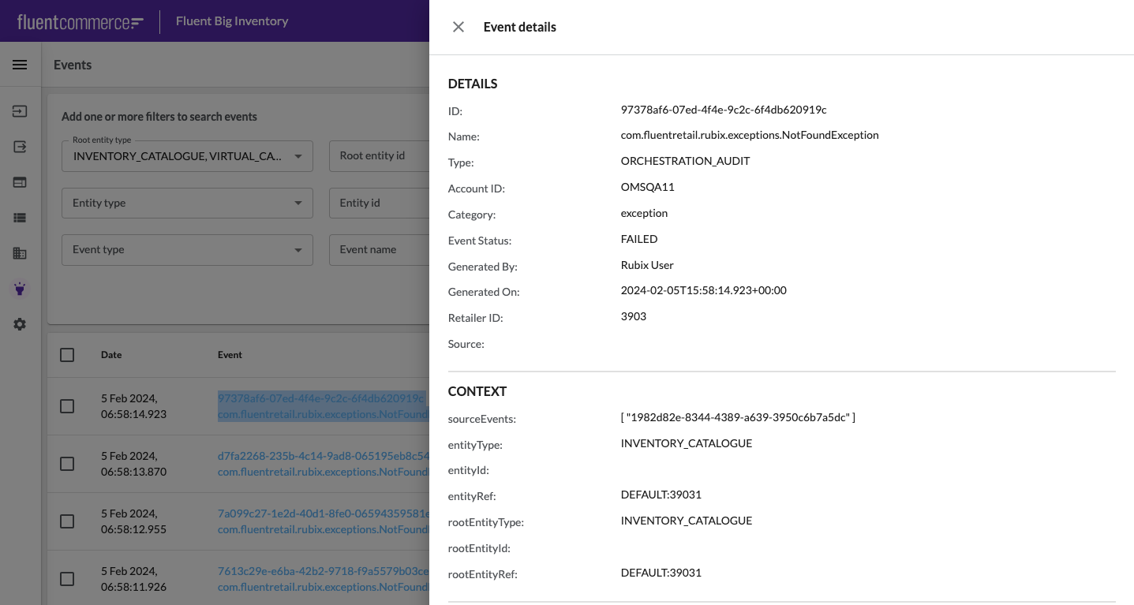Open the building locations sidebar icon
The height and width of the screenshot is (605, 1134).
tap(20, 253)
